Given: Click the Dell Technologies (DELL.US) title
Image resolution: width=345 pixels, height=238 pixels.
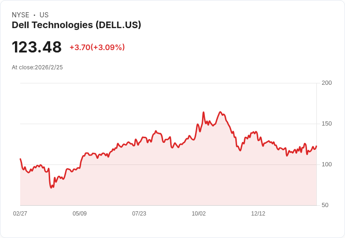Looking at the screenshot, I should point(76,25).
